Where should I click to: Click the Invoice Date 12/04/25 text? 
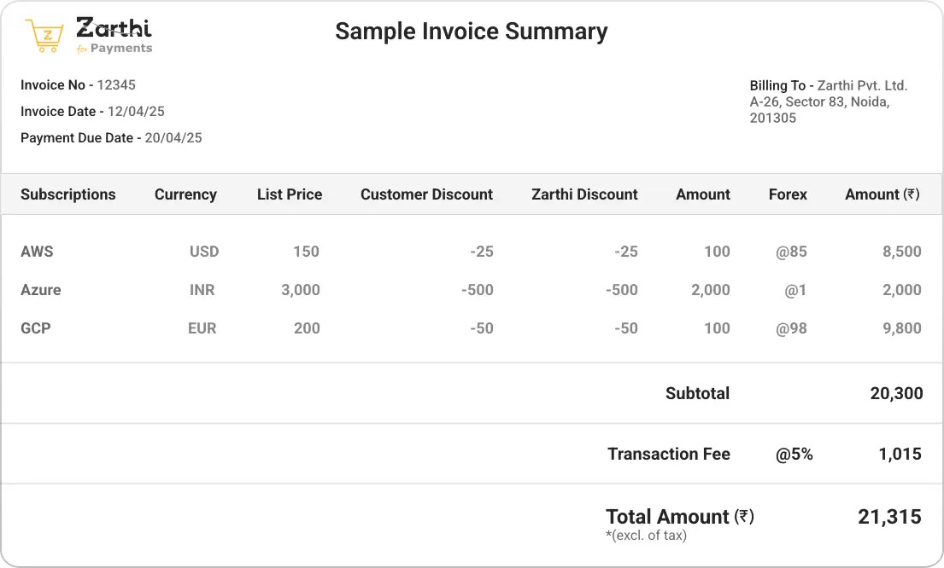(x=92, y=112)
